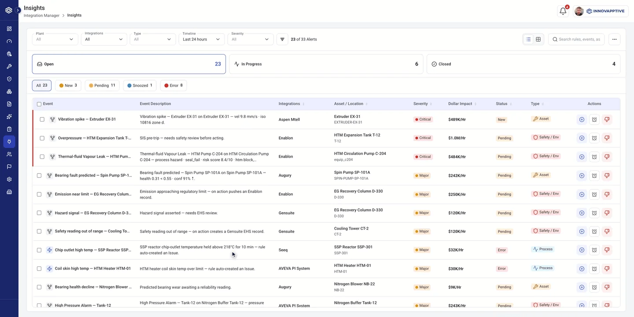The height and width of the screenshot is (317, 634).
Task: Thumbs-down the Chip outlet high temp alert
Action: [607, 250]
